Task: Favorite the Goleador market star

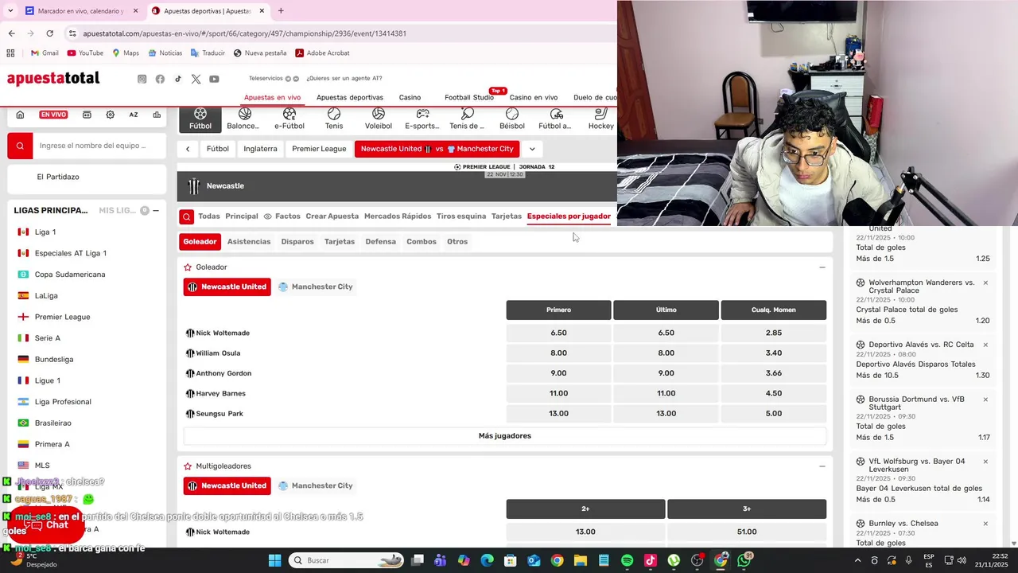Action: [188, 267]
